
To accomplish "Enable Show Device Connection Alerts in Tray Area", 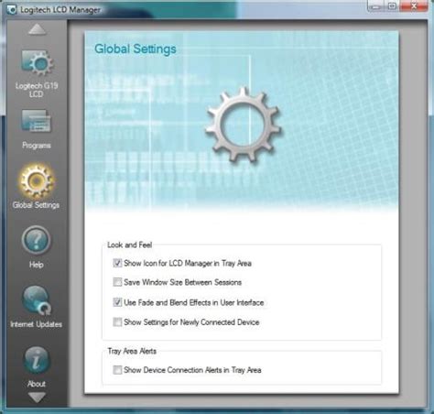I will (x=117, y=370).
